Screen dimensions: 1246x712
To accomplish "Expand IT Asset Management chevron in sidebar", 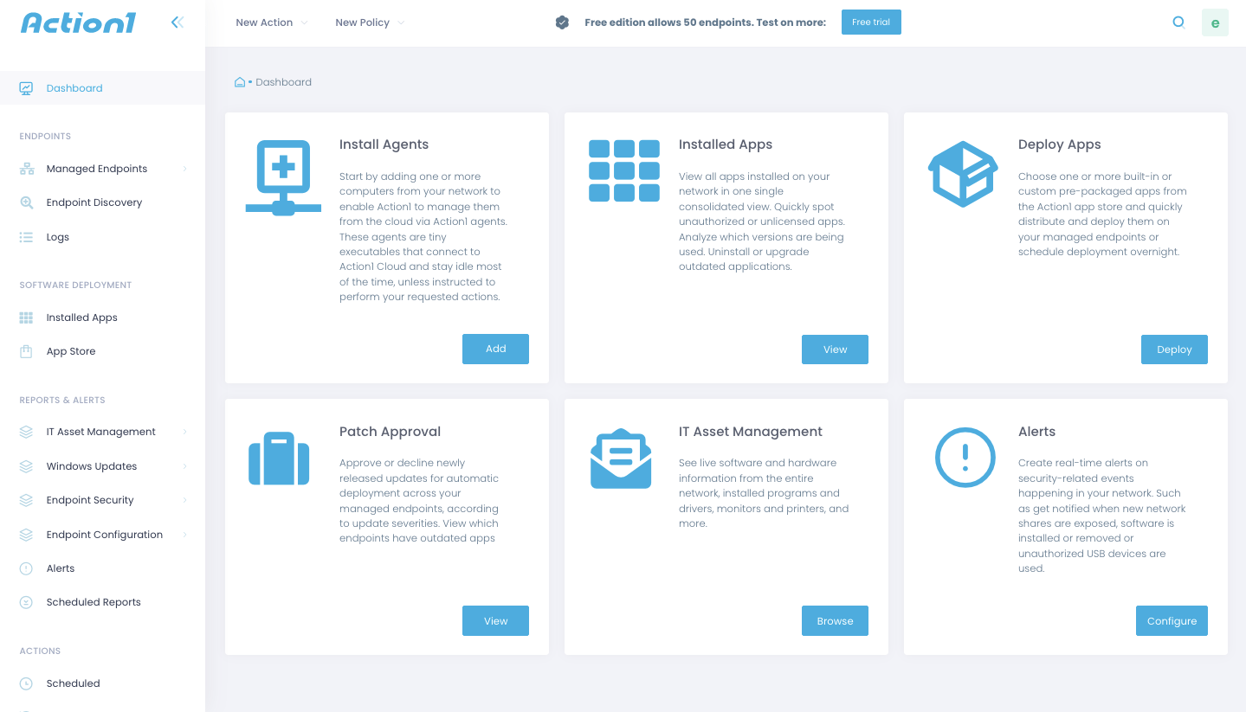I will [184, 432].
